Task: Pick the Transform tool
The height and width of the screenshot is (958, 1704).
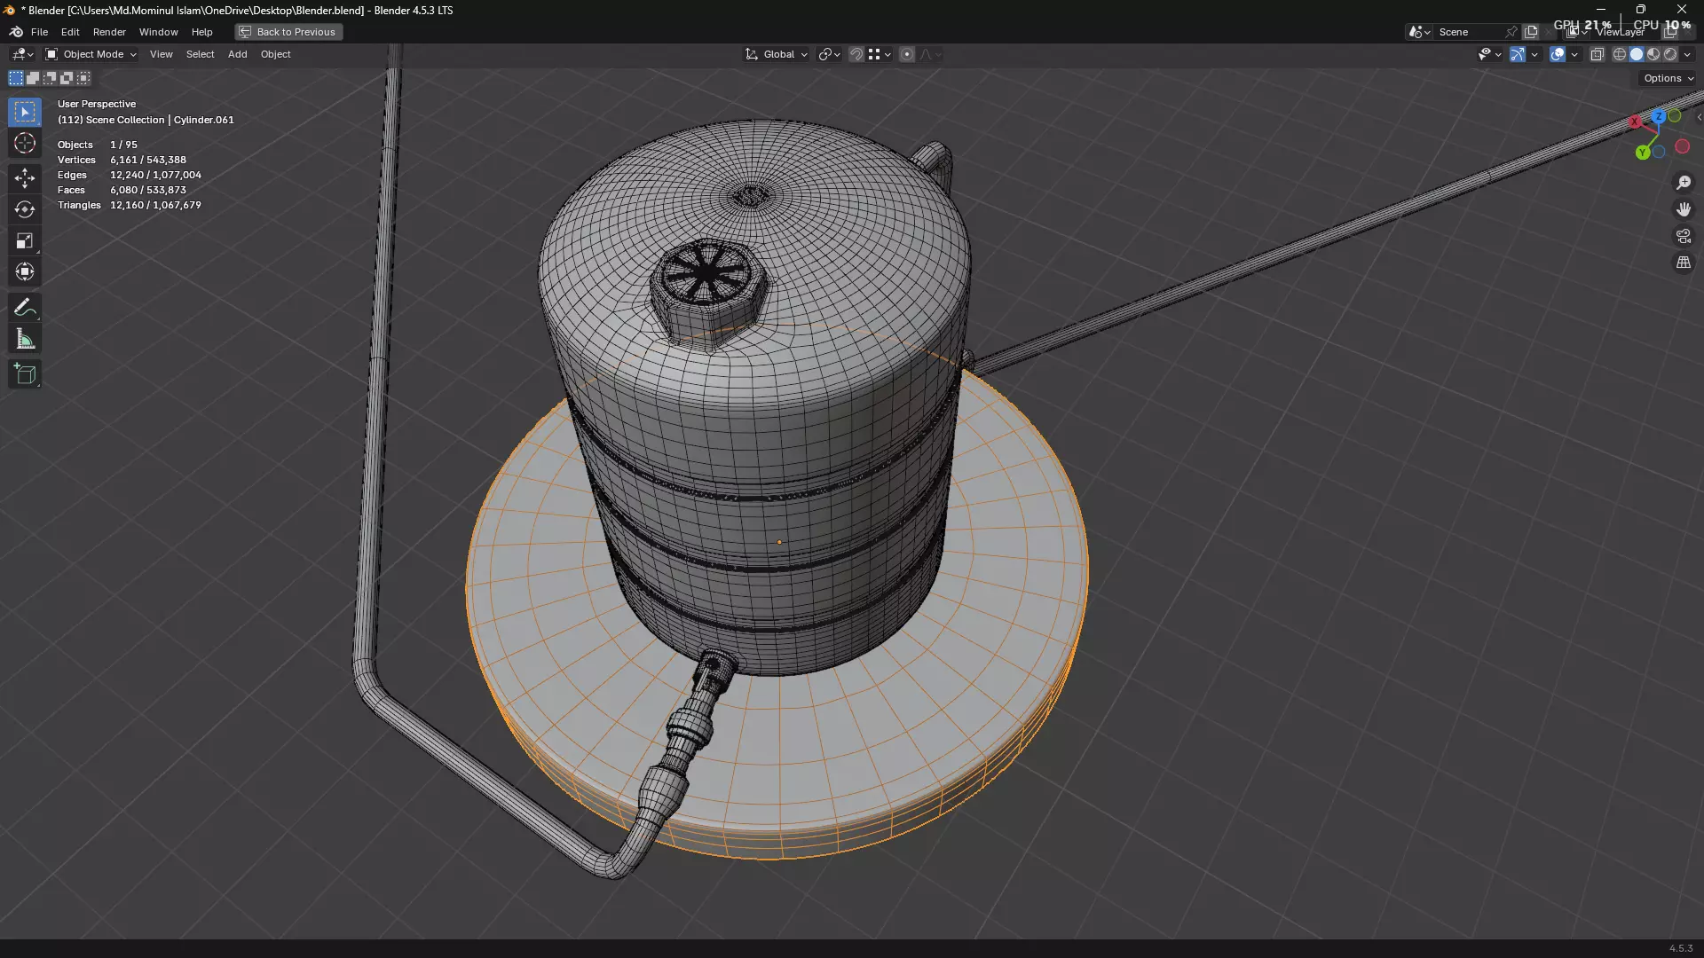Action: click(x=25, y=271)
